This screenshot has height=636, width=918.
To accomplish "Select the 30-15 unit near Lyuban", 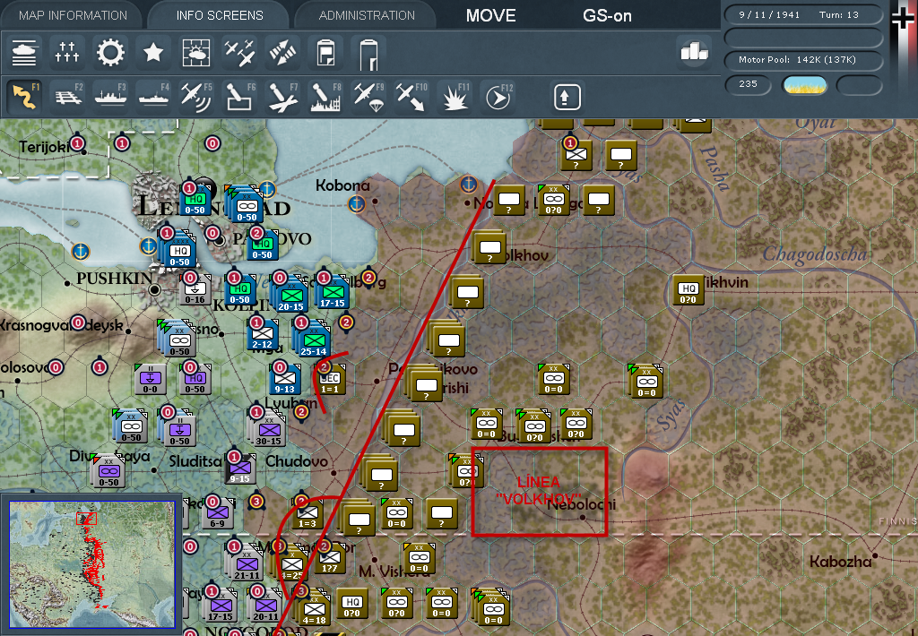I will coord(268,430).
